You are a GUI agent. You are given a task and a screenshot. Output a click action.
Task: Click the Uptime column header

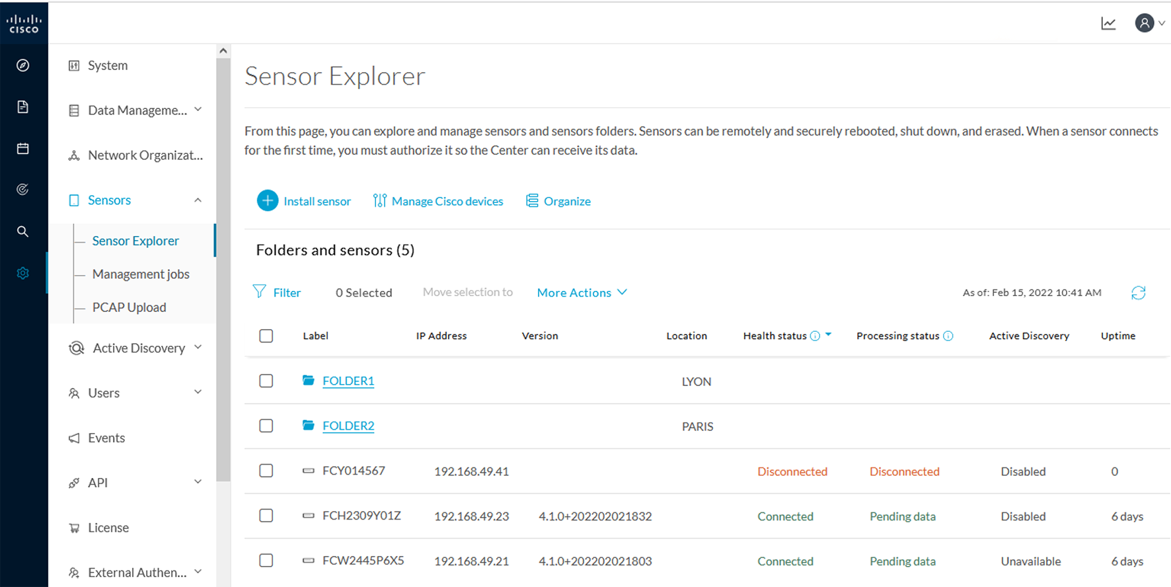(x=1117, y=336)
